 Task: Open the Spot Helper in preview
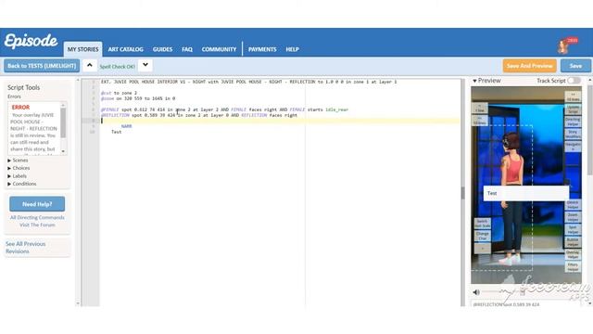click(x=573, y=229)
